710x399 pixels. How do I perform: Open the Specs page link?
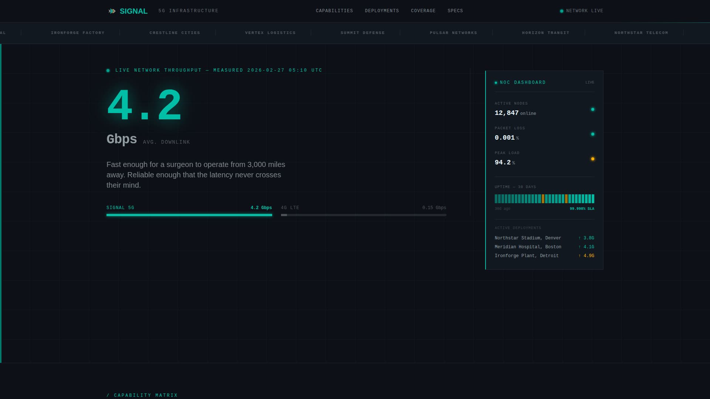click(455, 11)
